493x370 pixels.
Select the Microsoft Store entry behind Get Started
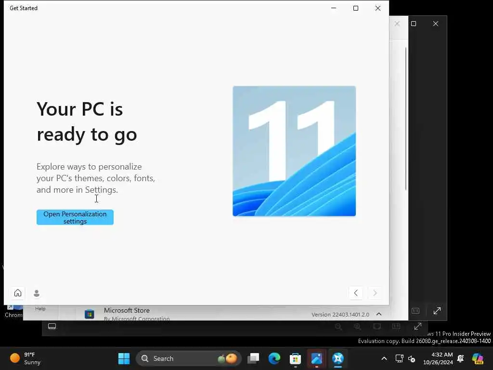click(x=232, y=314)
